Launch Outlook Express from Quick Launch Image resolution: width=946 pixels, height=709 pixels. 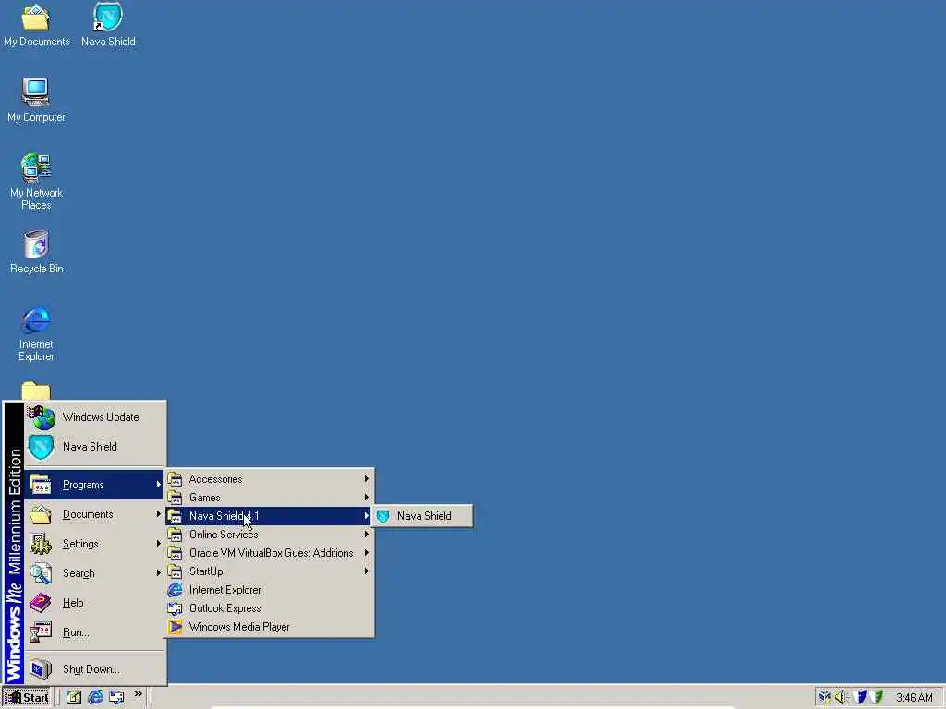click(116, 698)
